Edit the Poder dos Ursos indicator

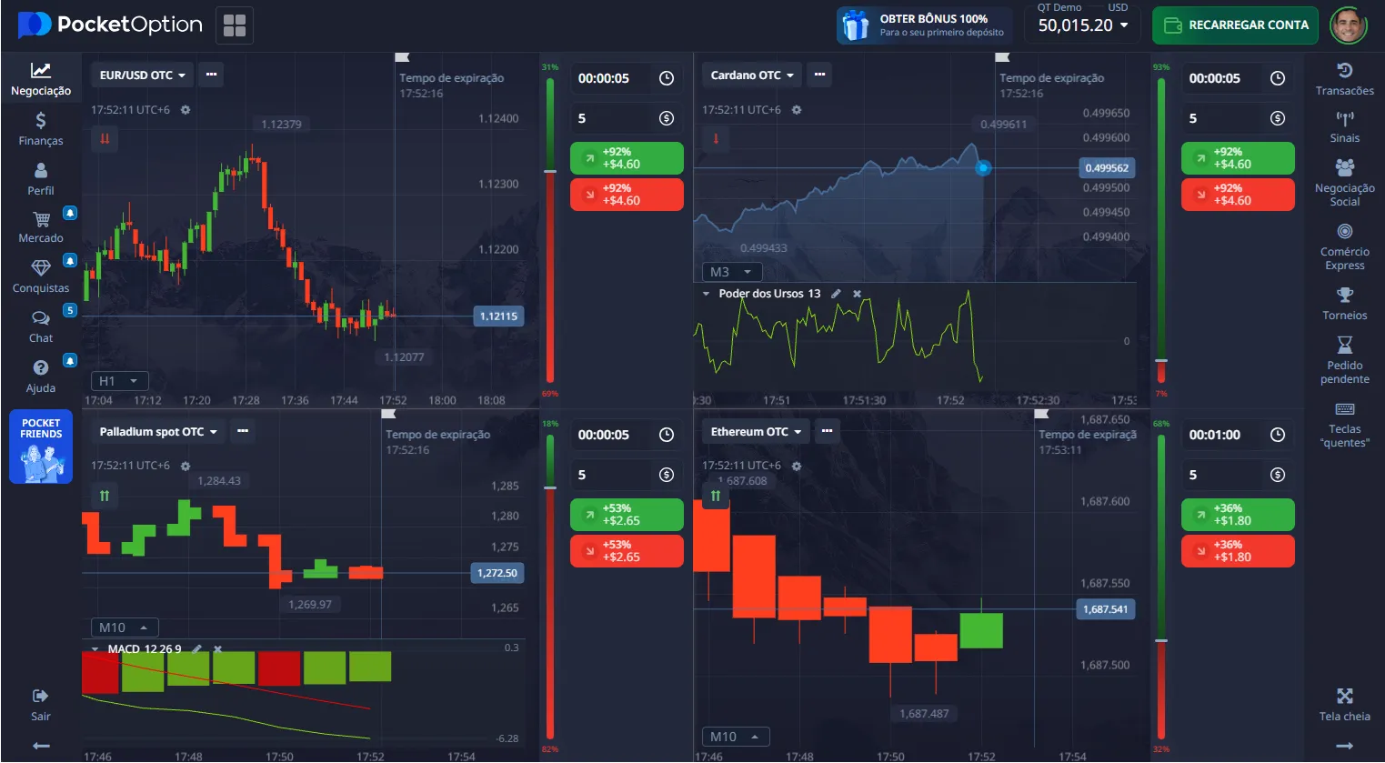(x=836, y=294)
